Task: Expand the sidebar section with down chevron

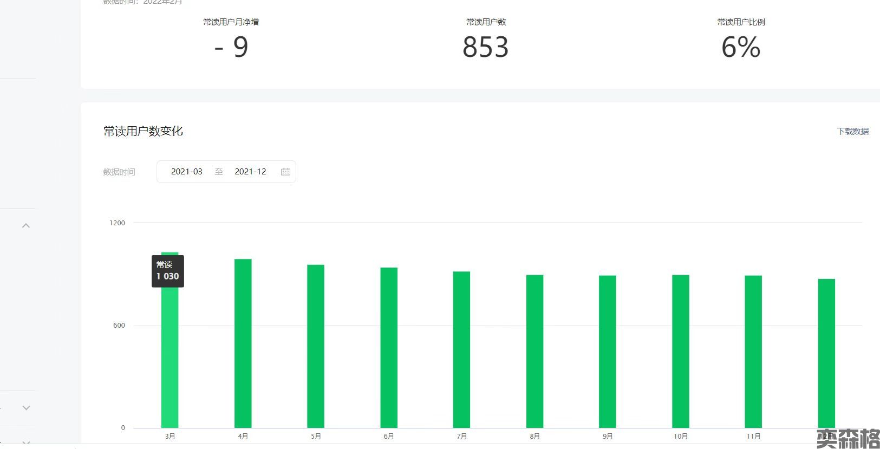Action: 26,407
